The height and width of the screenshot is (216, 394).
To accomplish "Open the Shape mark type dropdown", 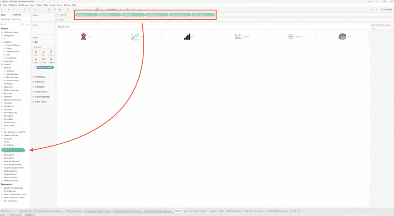I will tap(43, 47).
